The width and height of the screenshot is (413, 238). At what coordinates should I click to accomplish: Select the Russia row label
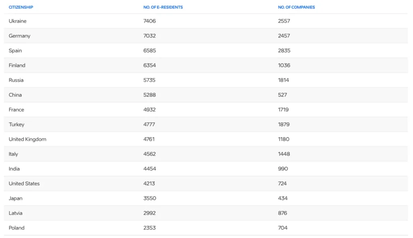click(16, 80)
